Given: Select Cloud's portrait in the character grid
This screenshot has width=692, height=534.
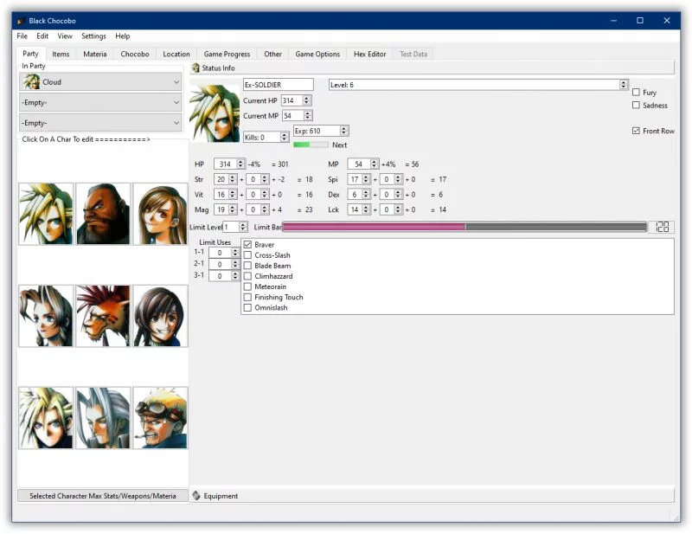Looking at the screenshot, I should point(46,214).
